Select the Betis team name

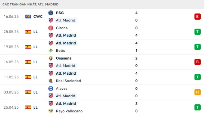[60, 51]
